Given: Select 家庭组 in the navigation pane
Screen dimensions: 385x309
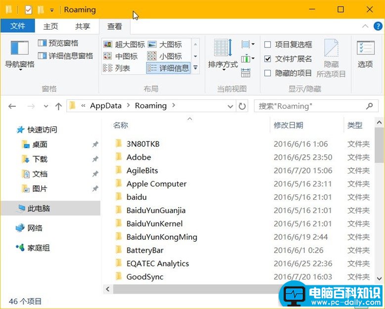Looking at the screenshot, I should coord(33,248).
